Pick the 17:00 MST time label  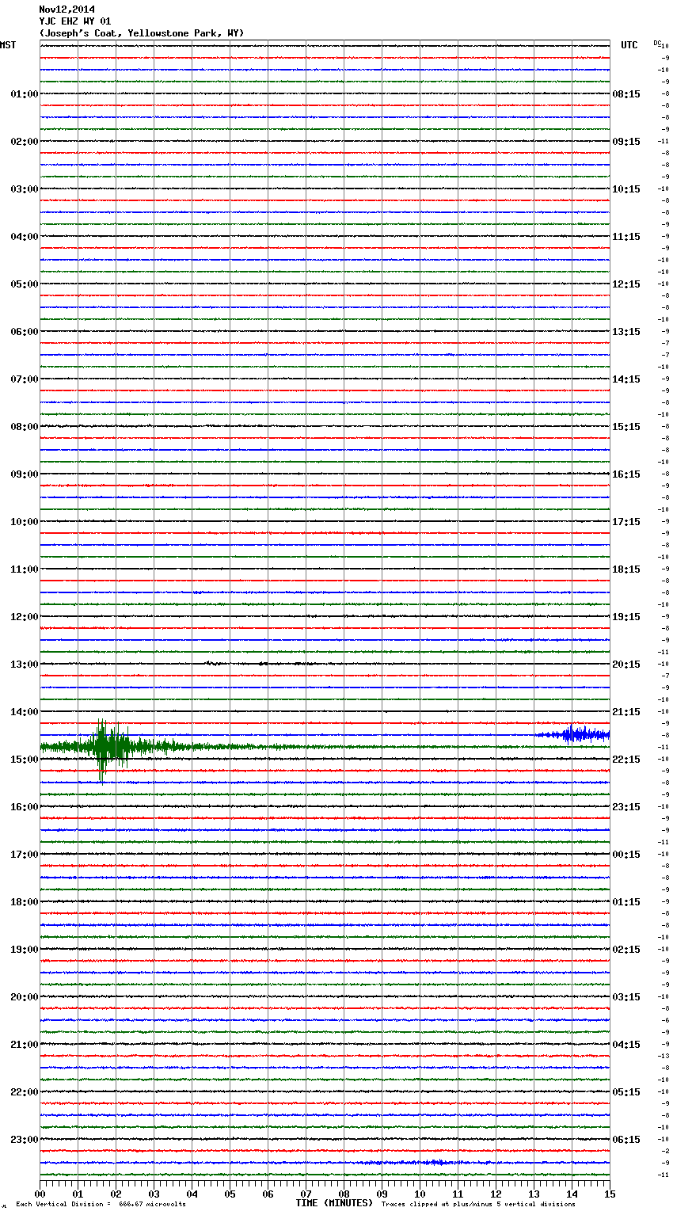tap(24, 855)
